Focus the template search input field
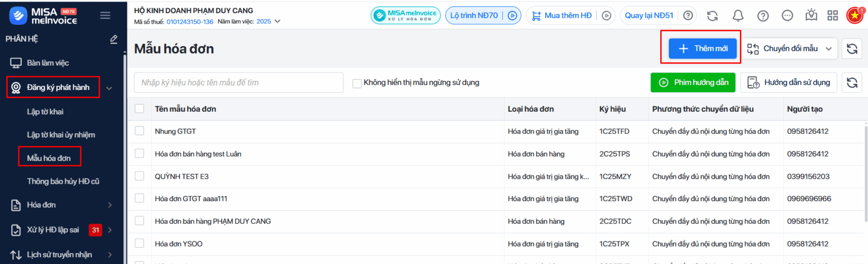This screenshot has height=264, width=868. [x=238, y=82]
